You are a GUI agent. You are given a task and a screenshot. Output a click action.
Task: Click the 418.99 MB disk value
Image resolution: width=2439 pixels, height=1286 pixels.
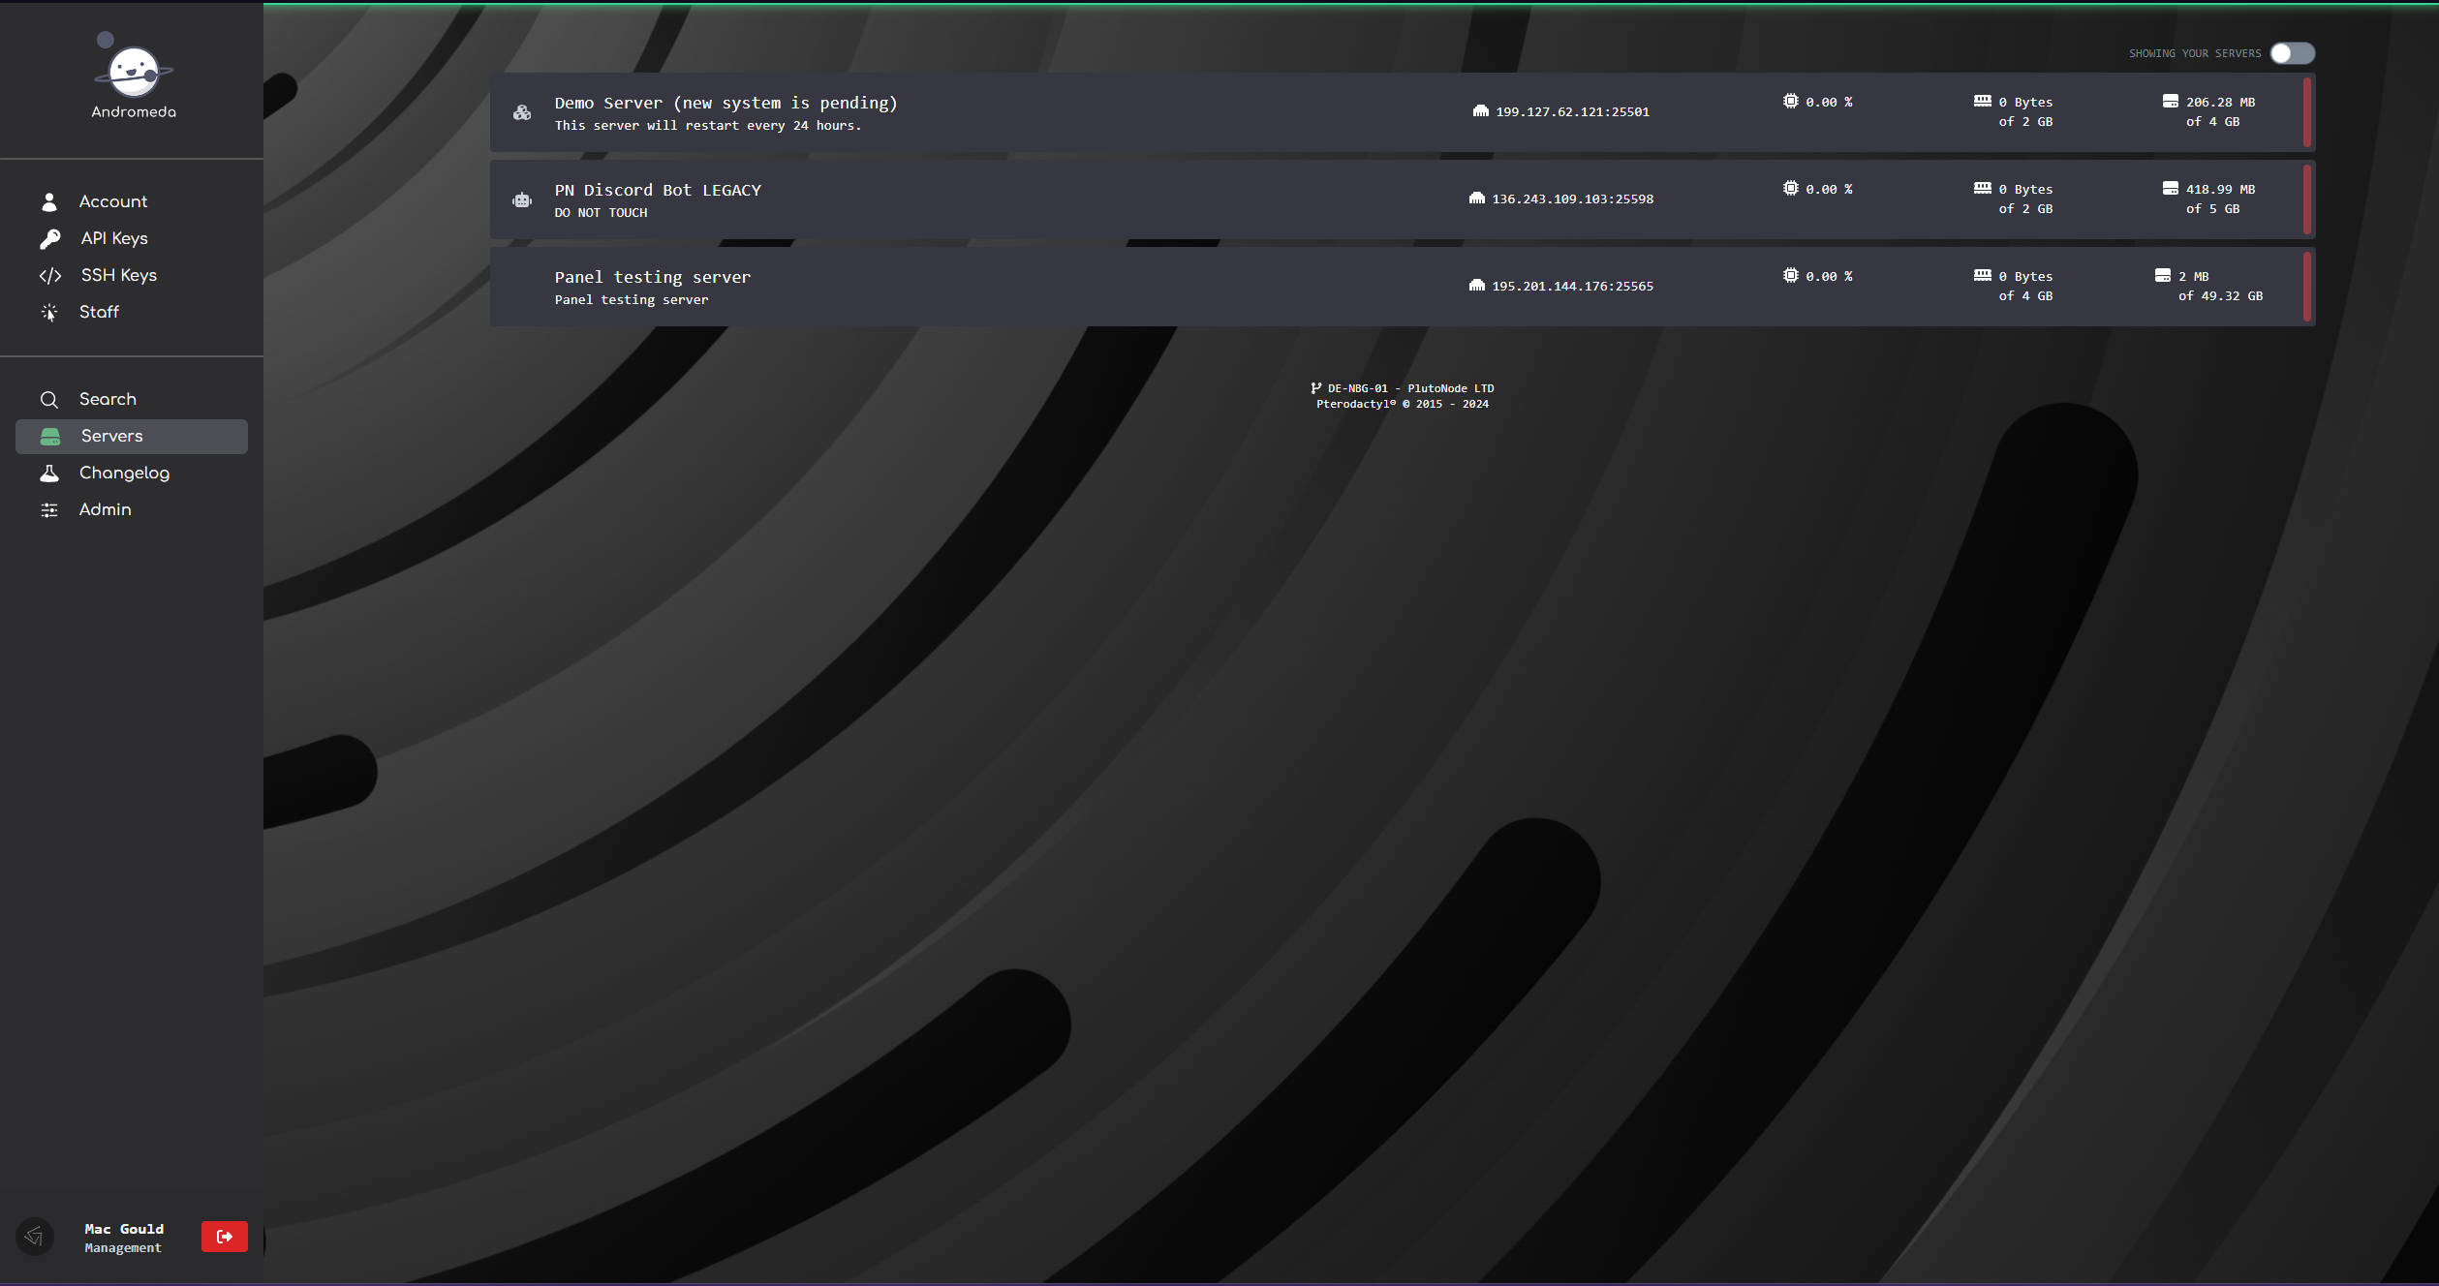[x=2221, y=189]
